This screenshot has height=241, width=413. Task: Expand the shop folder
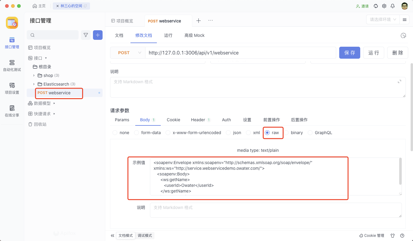[x=34, y=75]
